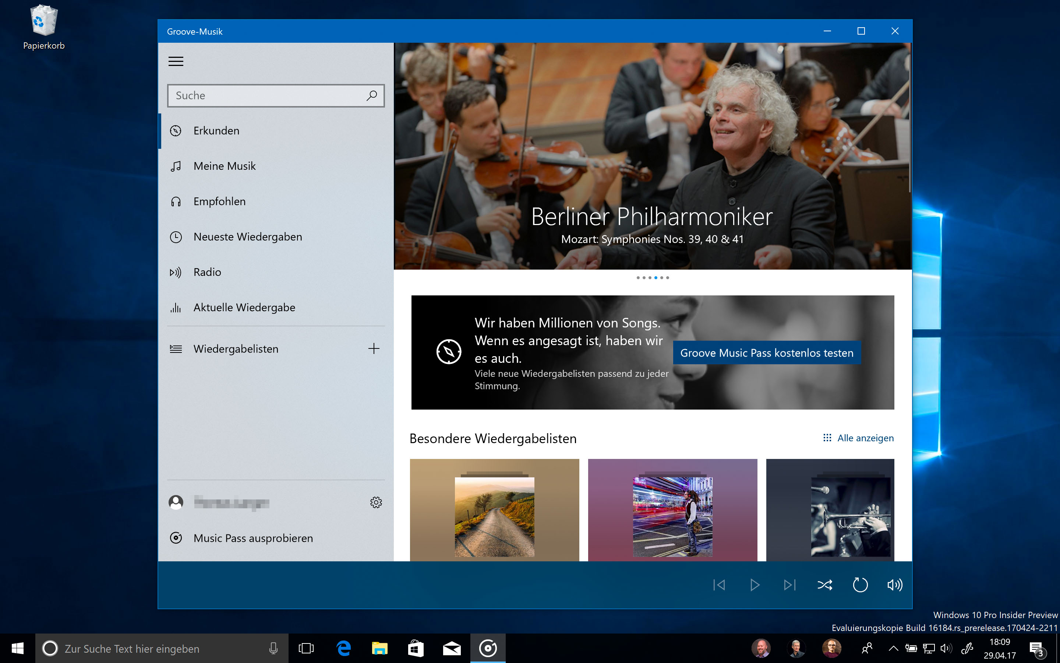Open the clock showing 18:09
Screen dimensions: 1060x663
point(1000,649)
